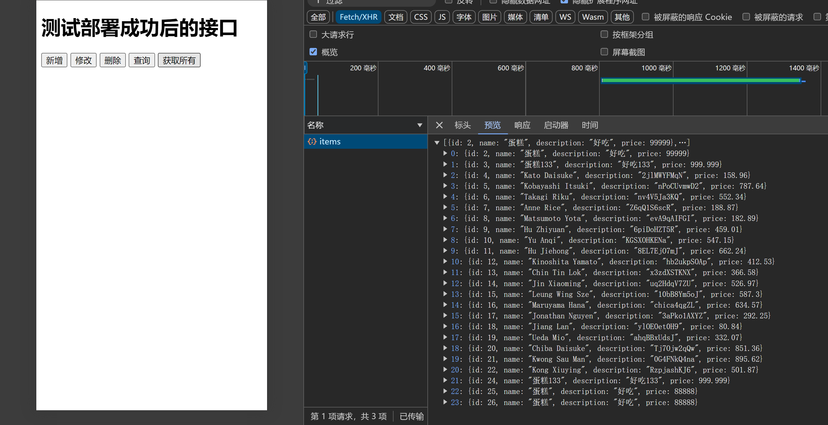Switch to the 标头 headers tab
The height and width of the screenshot is (425, 828).
point(462,125)
